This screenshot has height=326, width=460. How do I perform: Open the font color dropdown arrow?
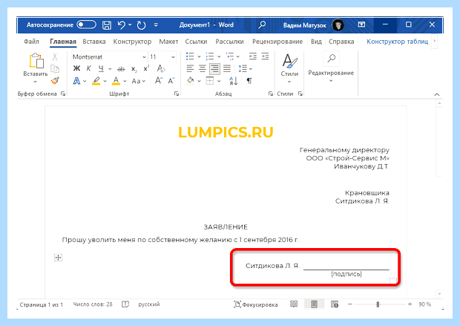pyautogui.click(x=125, y=81)
